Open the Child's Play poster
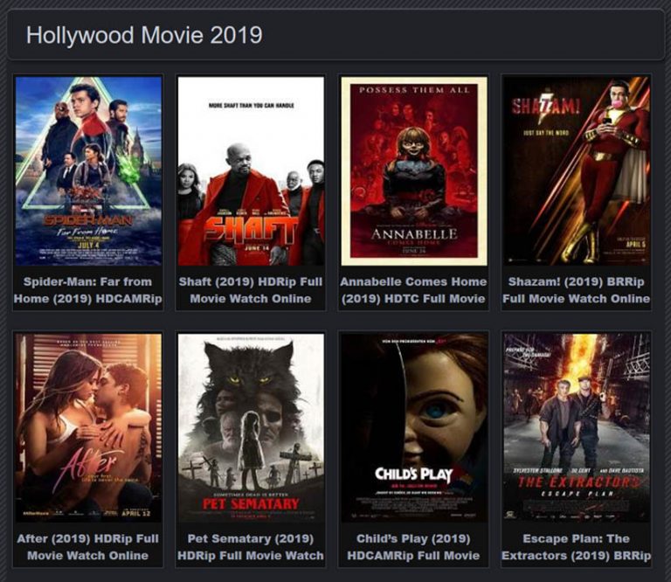Image resolution: width=671 pixels, height=582 pixels. pyautogui.click(x=414, y=428)
